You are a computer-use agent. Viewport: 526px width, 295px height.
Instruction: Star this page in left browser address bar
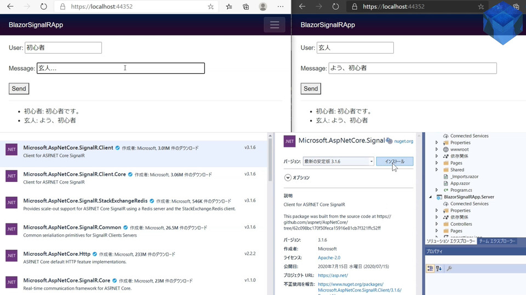[210, 7]
